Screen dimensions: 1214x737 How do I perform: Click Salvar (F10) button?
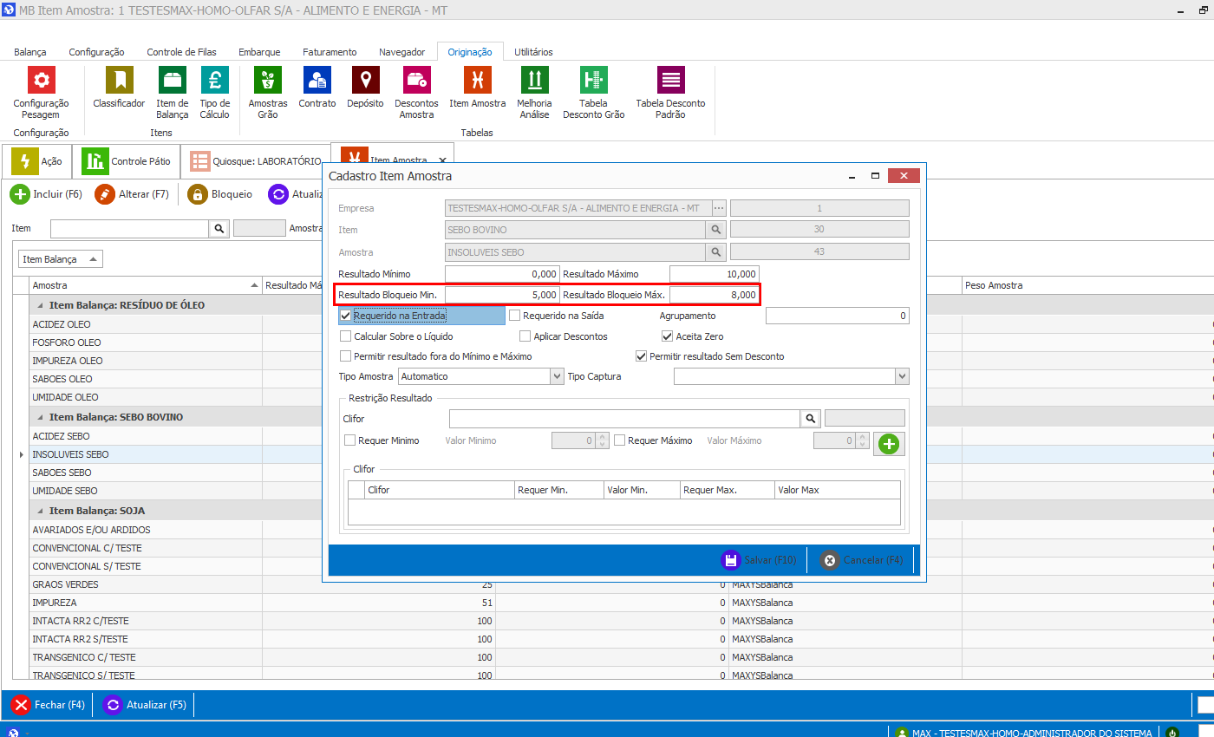coord(759,560)
